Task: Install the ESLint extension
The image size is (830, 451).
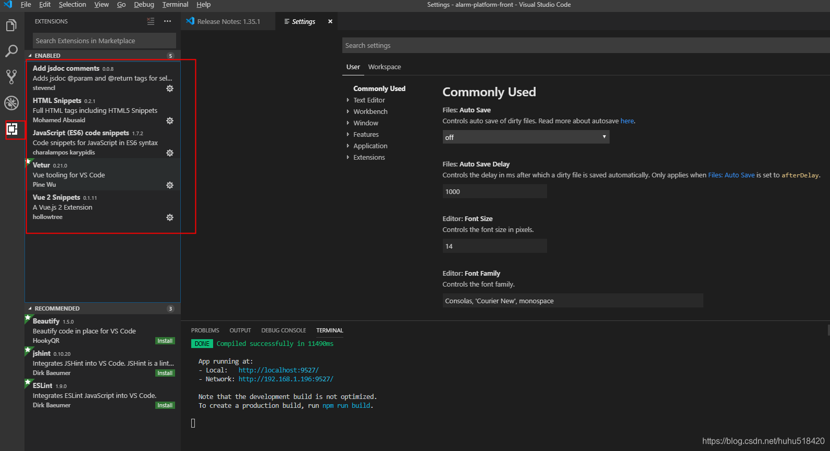Action: [165, 405]
